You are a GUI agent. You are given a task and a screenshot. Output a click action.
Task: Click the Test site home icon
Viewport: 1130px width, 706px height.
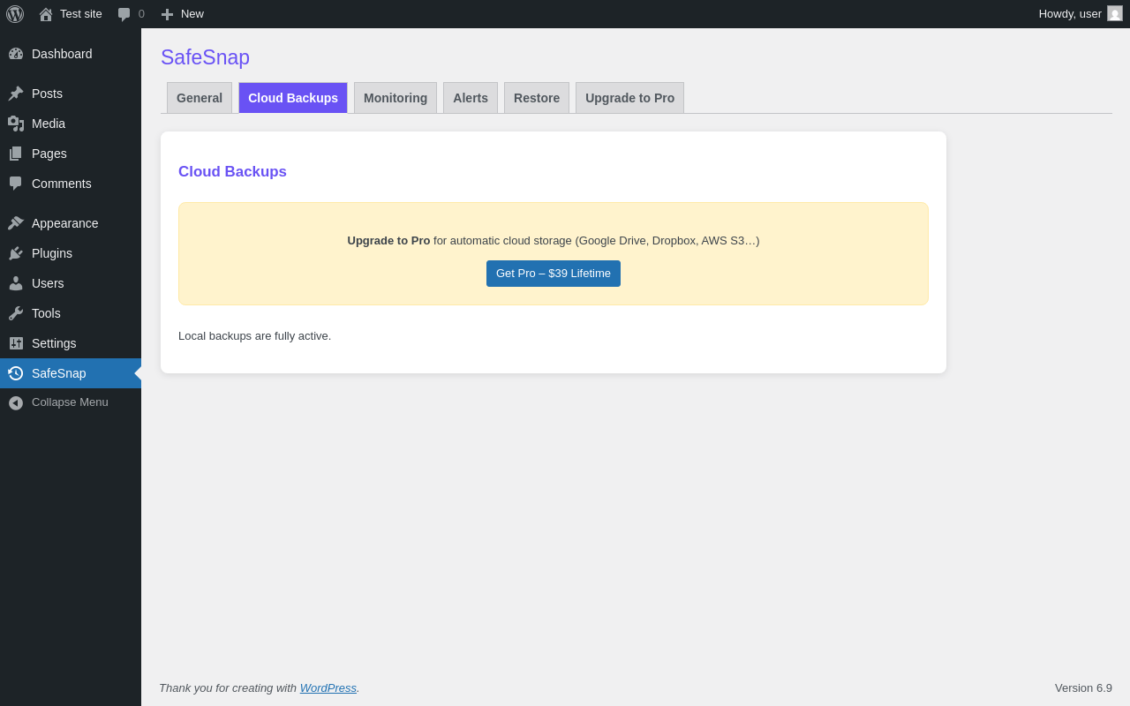(46, 14)
